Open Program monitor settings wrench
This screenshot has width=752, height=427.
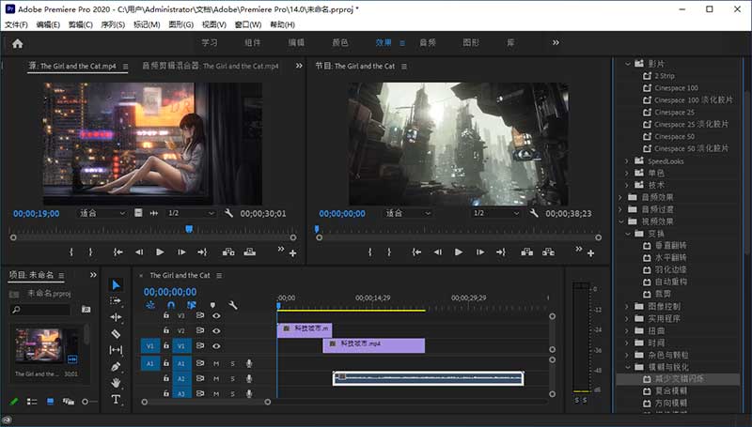(533, 213)
